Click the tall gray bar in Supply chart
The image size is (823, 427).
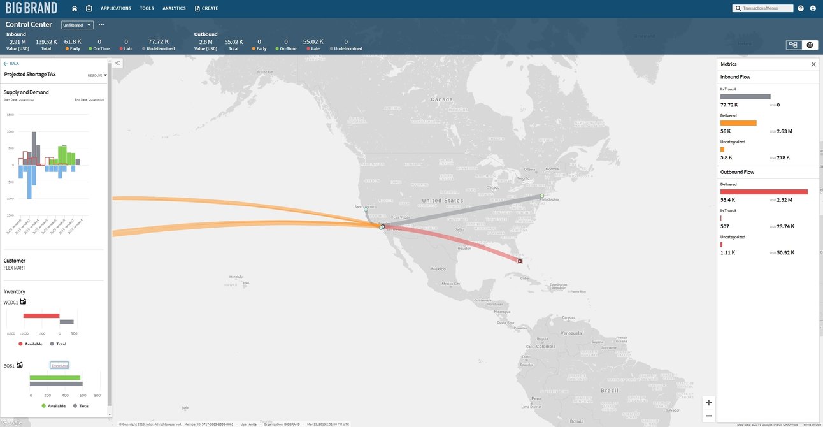tap(34, 148)
